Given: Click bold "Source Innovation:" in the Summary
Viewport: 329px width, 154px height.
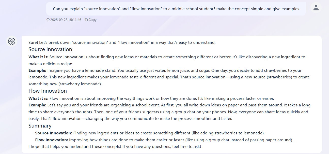Looking at the screenshot, I should coord(54,133).
